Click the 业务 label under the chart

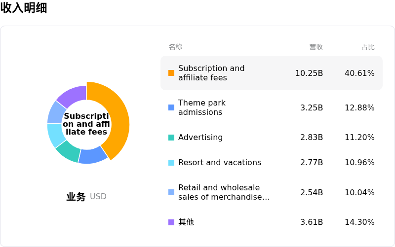coord(76,196)
